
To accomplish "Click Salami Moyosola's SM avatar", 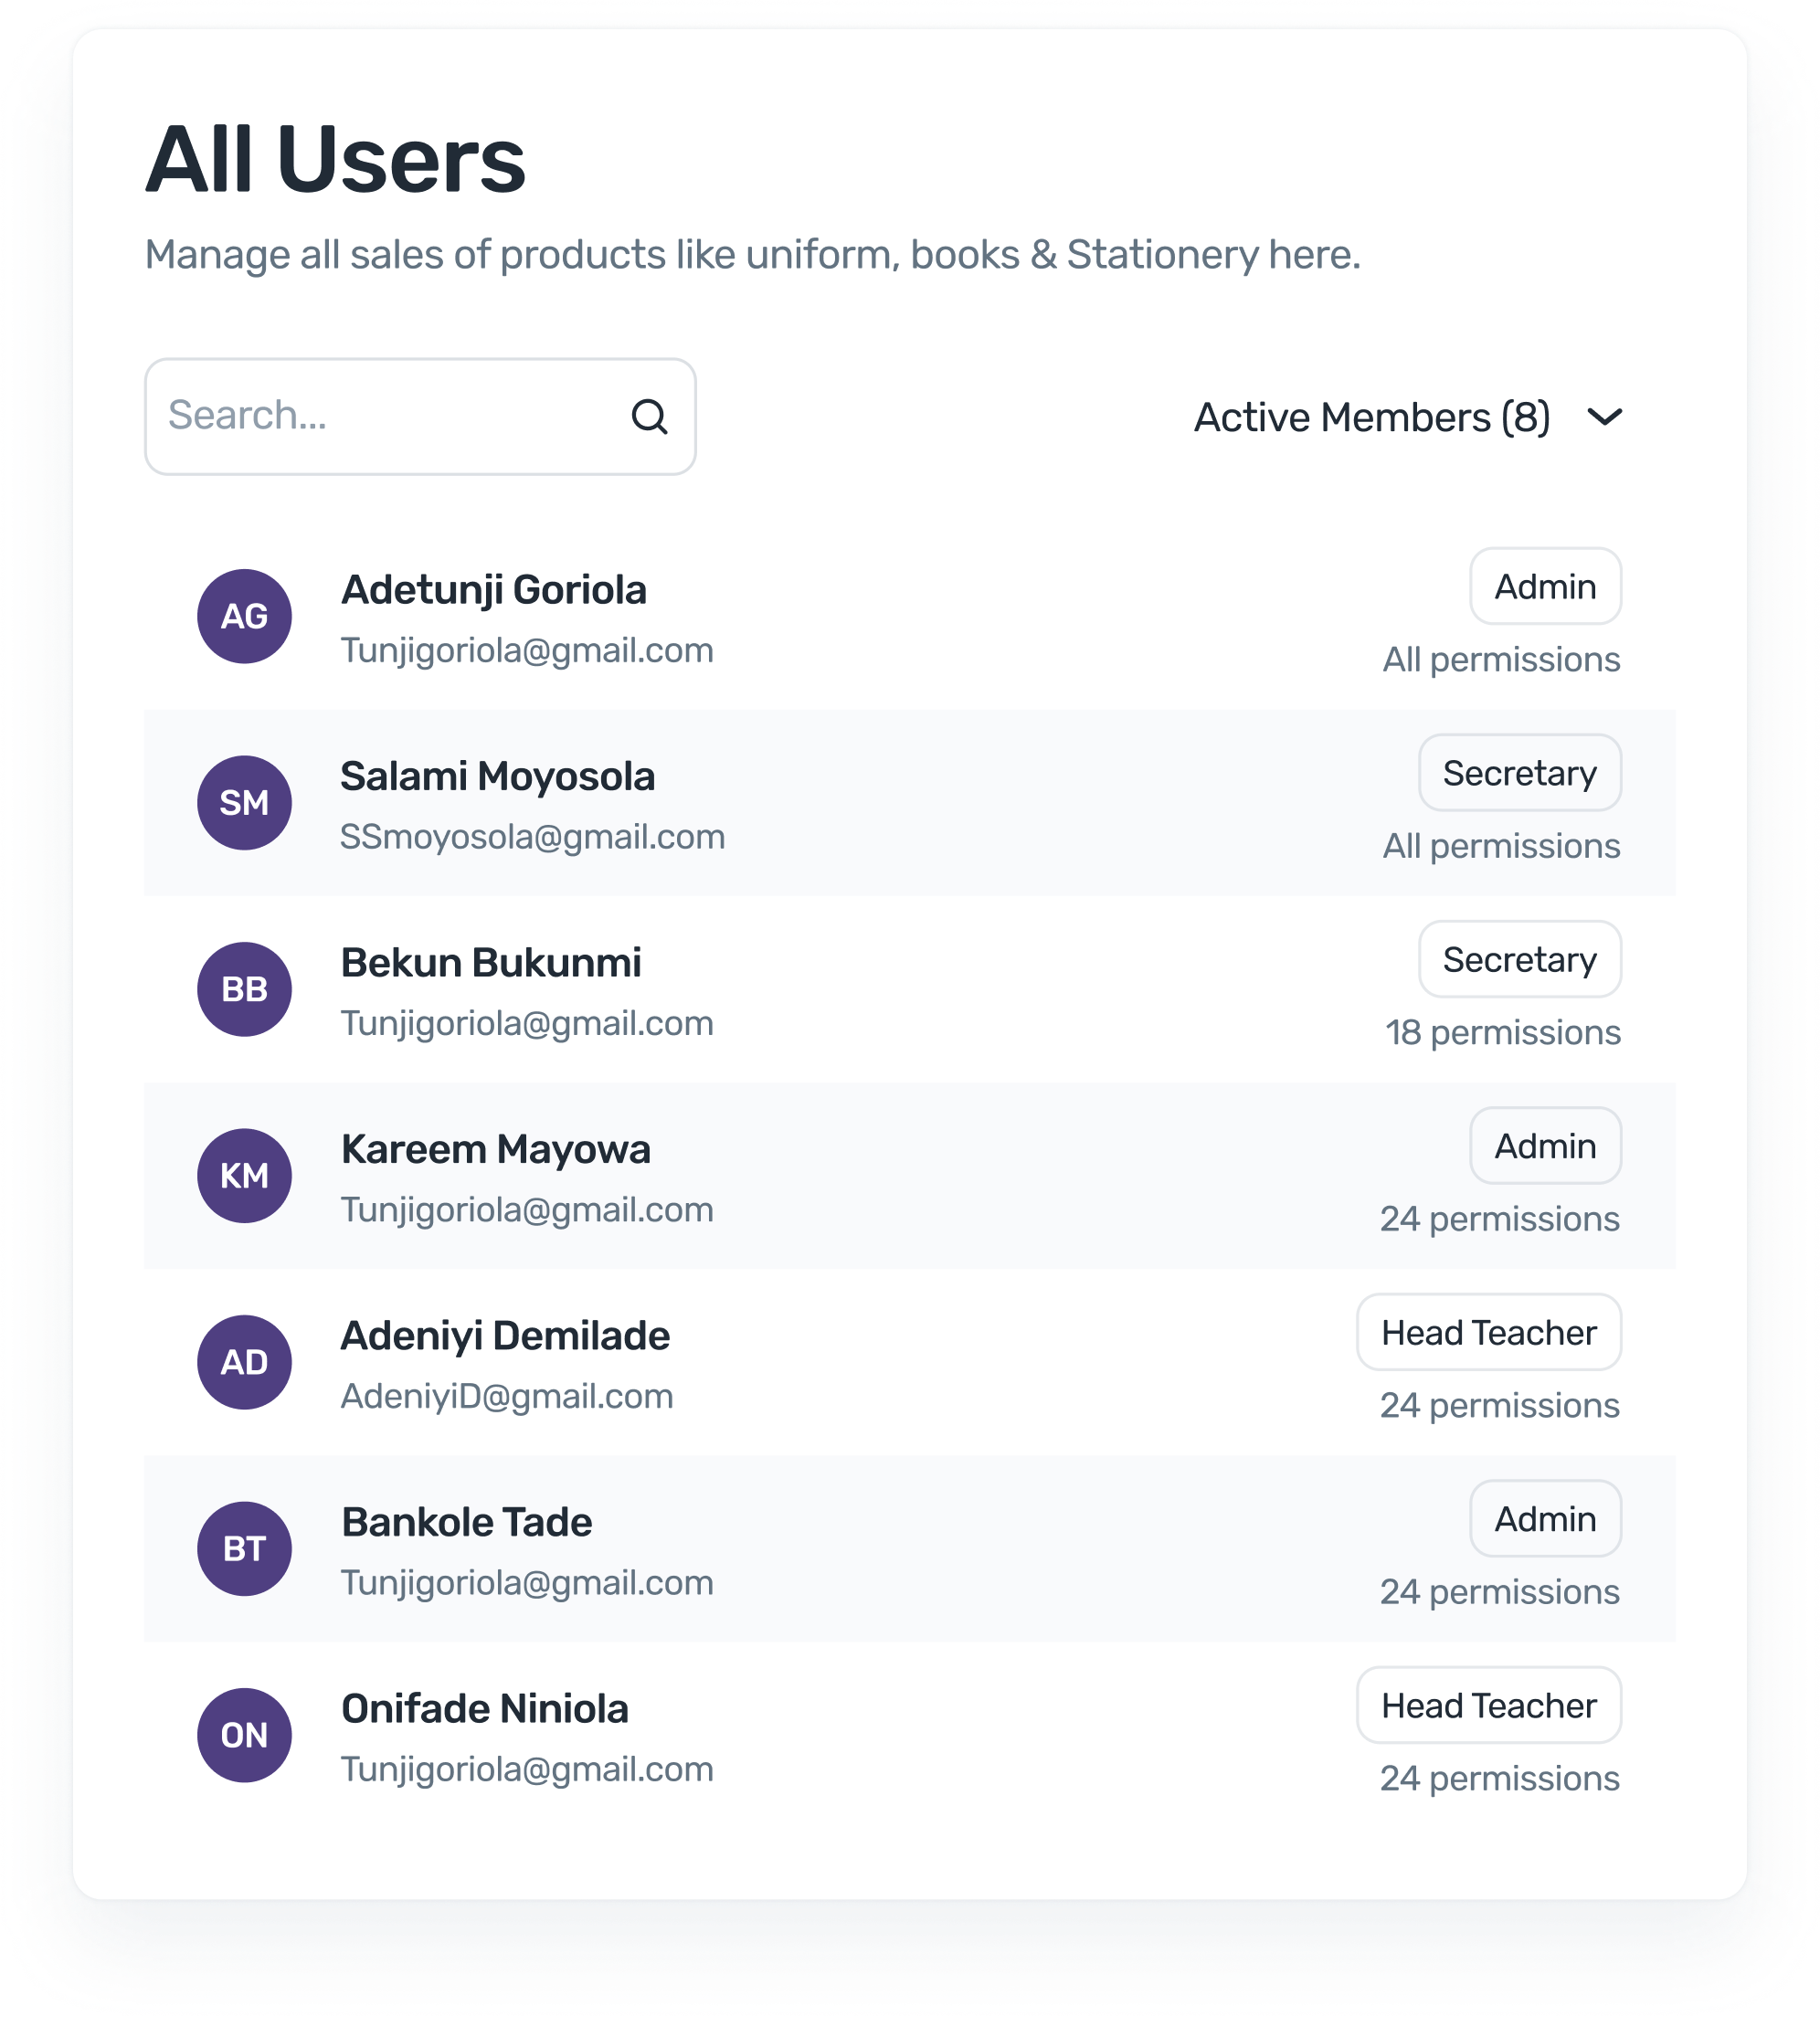I will (243, 802).
